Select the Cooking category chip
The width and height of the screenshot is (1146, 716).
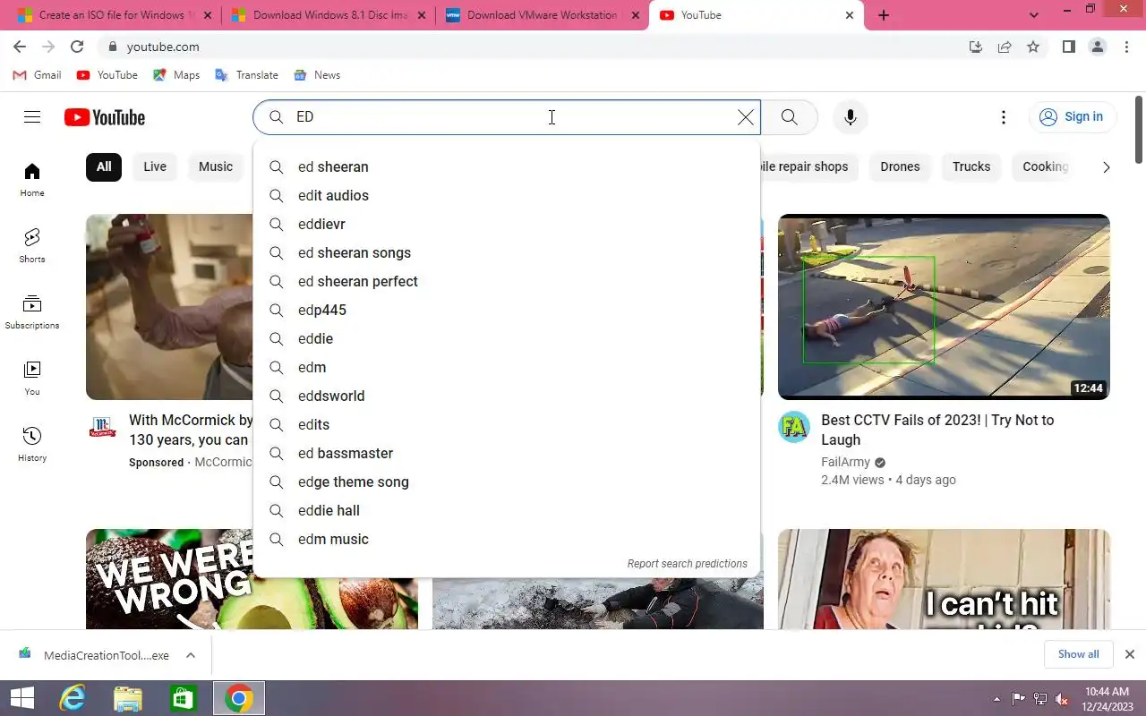pos(1045,166)
